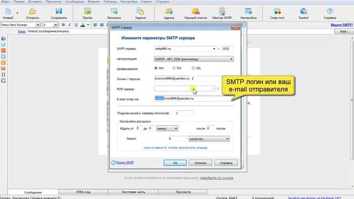Open the Адреса address book icon
The height and width of the screenshot is (199, 354).
point(169,13)
